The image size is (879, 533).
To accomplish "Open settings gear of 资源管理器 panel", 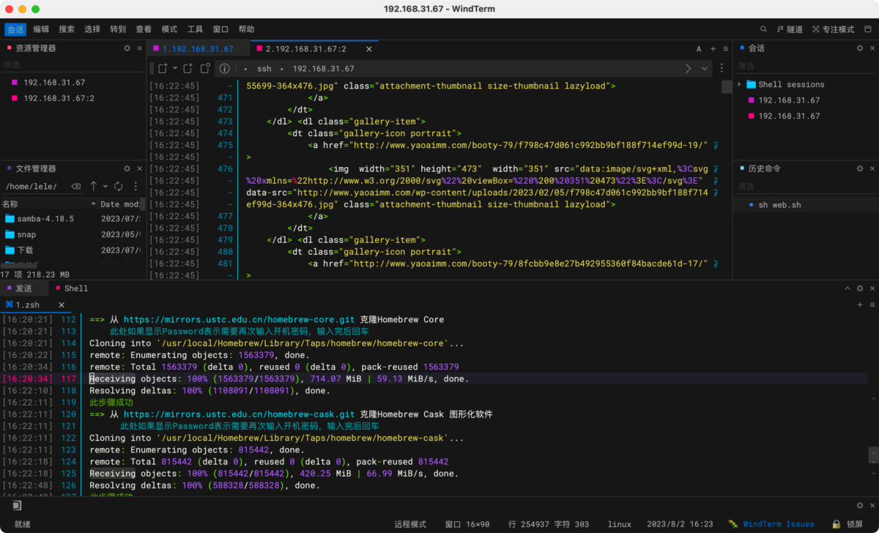I will tap(127, 48).
